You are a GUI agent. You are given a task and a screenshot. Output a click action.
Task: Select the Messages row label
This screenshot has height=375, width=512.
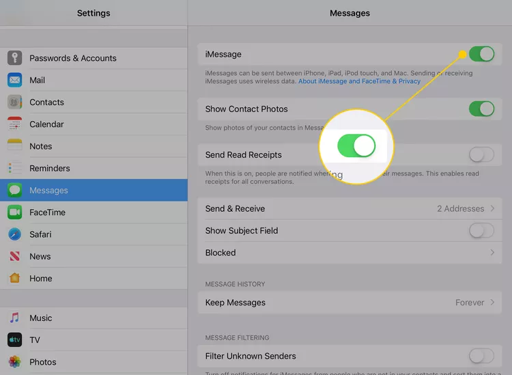pos(48,191)
